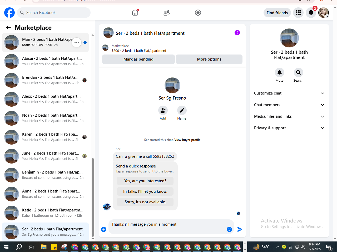Open File Explorer from taskbar
The image size is (337, 252).
(x=43, y=247)
